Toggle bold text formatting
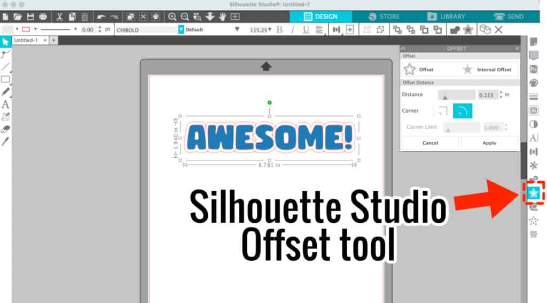547x303 pixels. 279,30
